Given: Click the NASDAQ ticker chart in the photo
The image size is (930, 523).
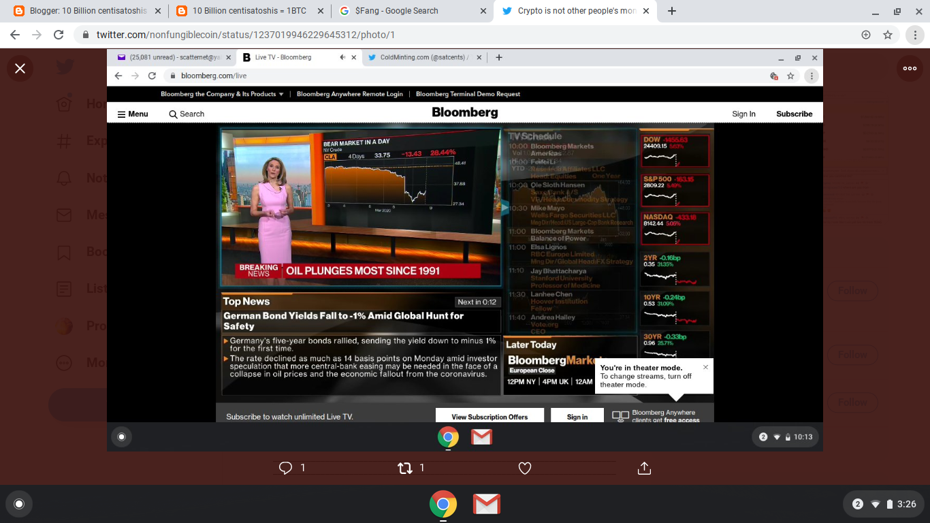Looking at the screenshot, I should click(675, 228).
